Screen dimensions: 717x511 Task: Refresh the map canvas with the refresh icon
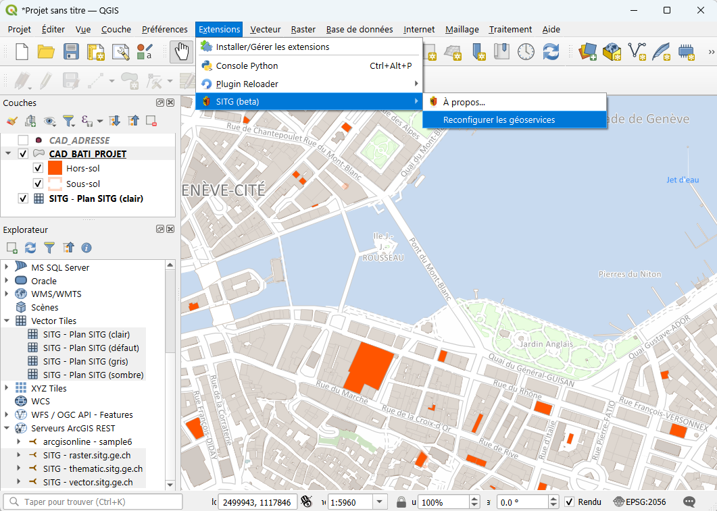[x=551, y=51]
